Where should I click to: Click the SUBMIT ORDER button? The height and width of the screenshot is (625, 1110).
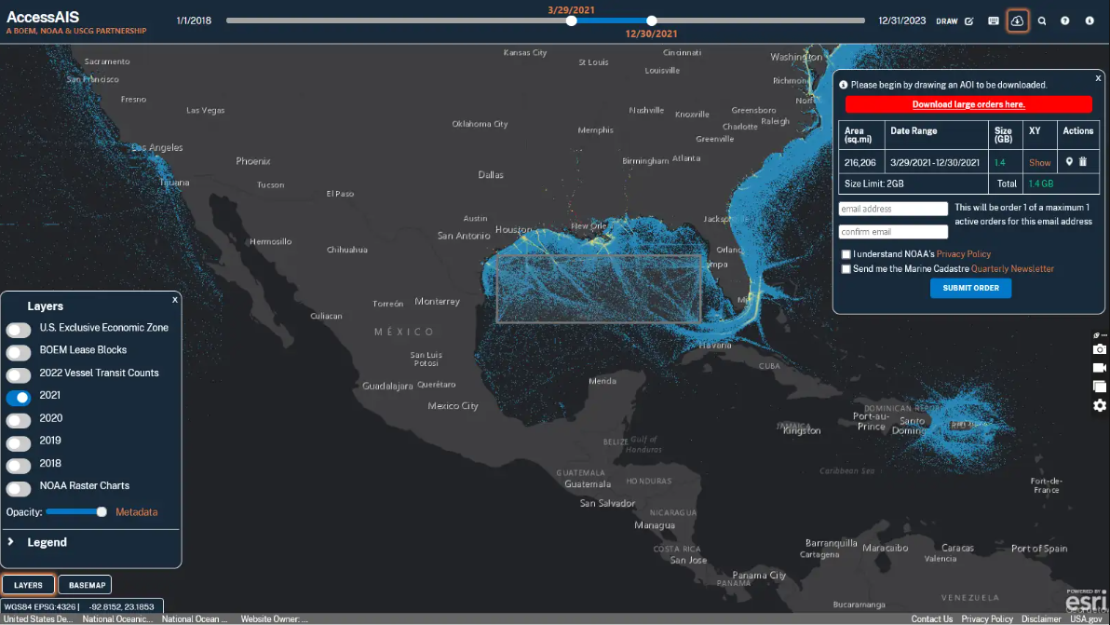(x=970, y=288)
